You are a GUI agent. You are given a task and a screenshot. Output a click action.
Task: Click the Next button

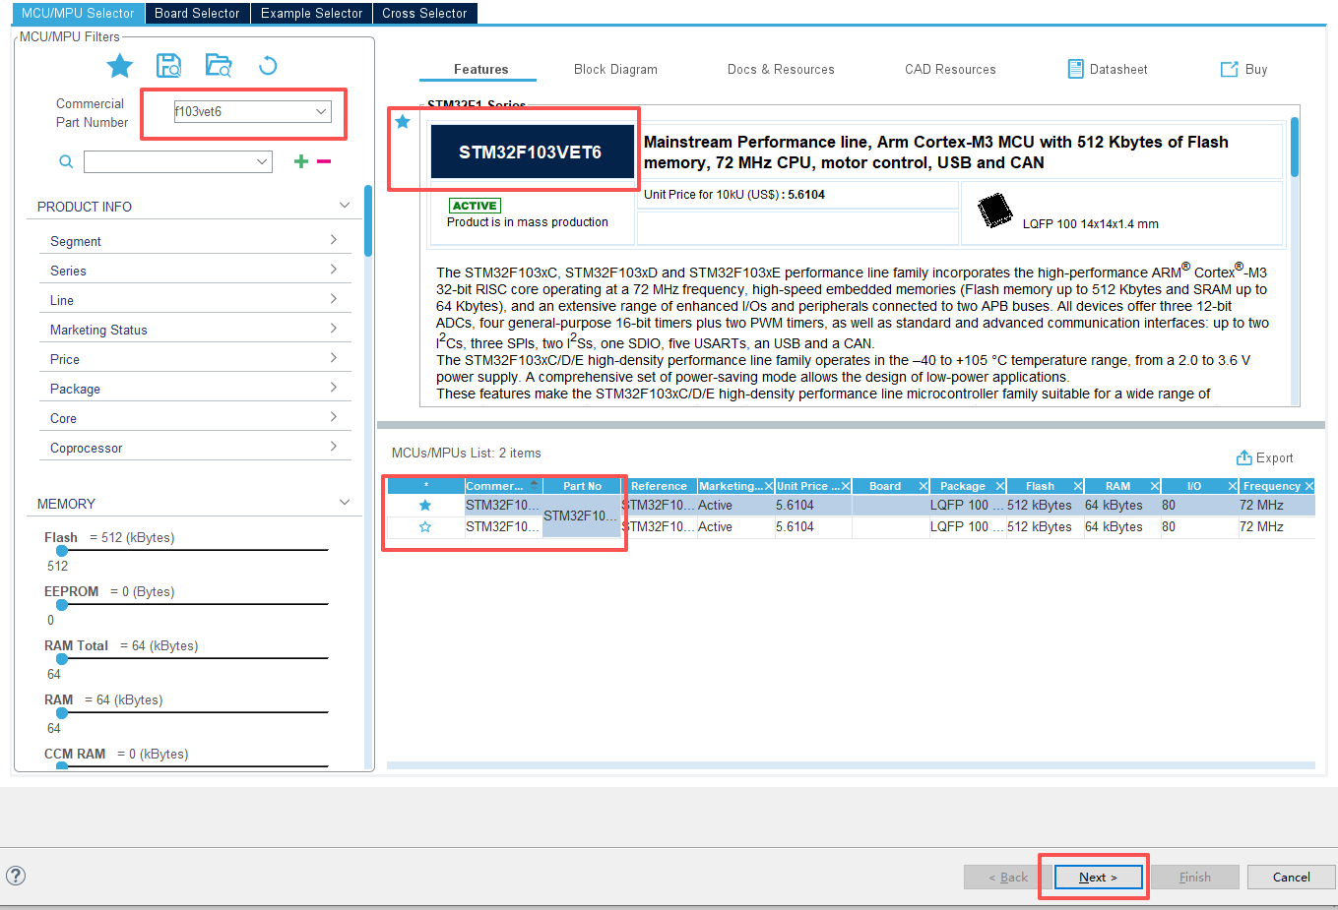(1098, 877)
